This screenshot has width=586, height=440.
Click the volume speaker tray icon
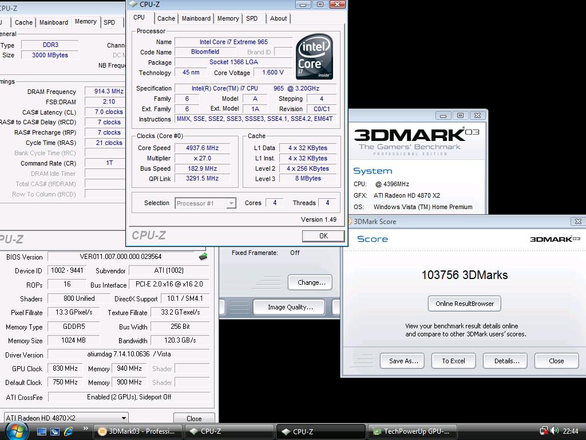pyautogui.click(x=555, y=431)
